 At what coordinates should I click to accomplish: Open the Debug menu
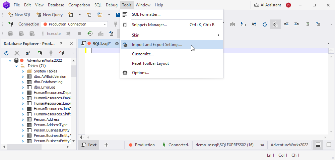click(112, 5)
